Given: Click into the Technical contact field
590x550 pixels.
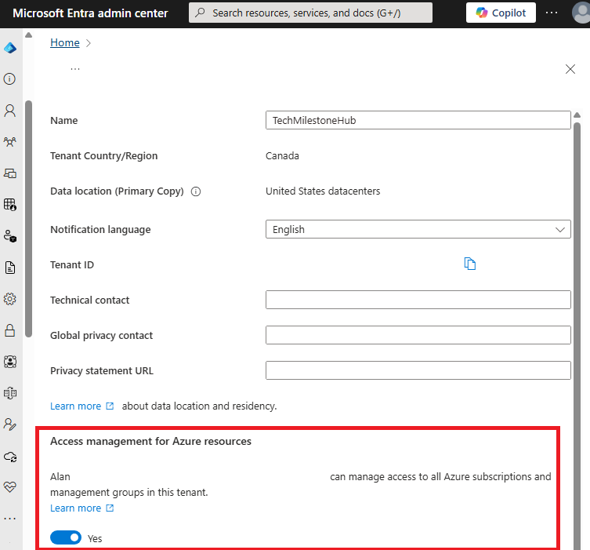Looking at the screenshot, I should point(418,300).
